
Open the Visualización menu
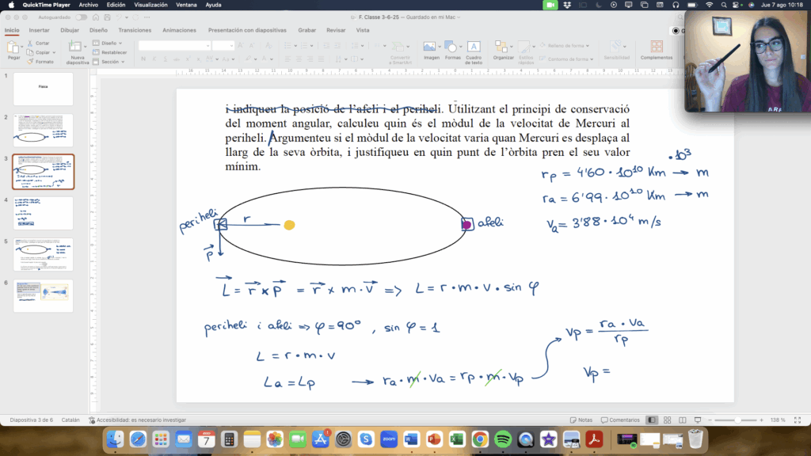click(x=150, y=5)
